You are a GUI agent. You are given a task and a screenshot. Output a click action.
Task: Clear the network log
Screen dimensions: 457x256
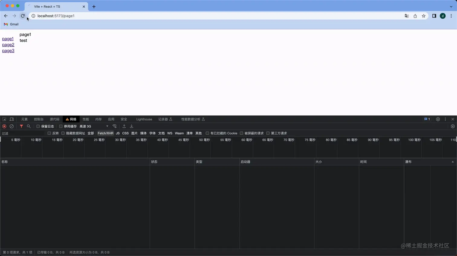pos(11,126)
